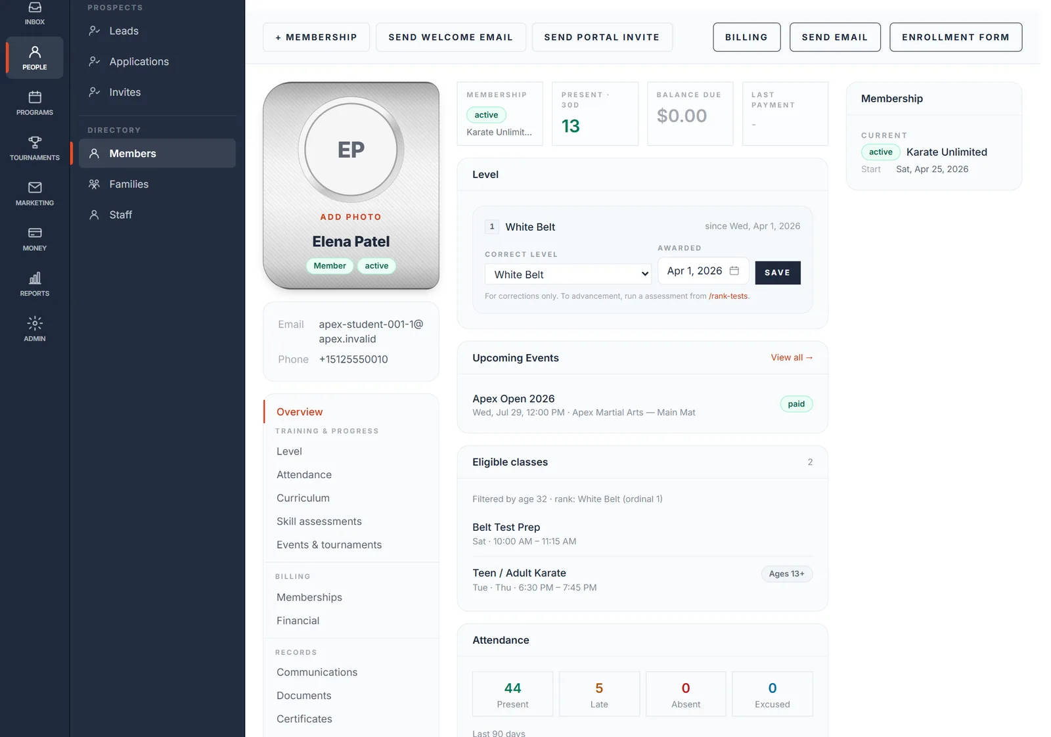
Task: Click the EP avatar circle
Action: click(x=351, y=150)
